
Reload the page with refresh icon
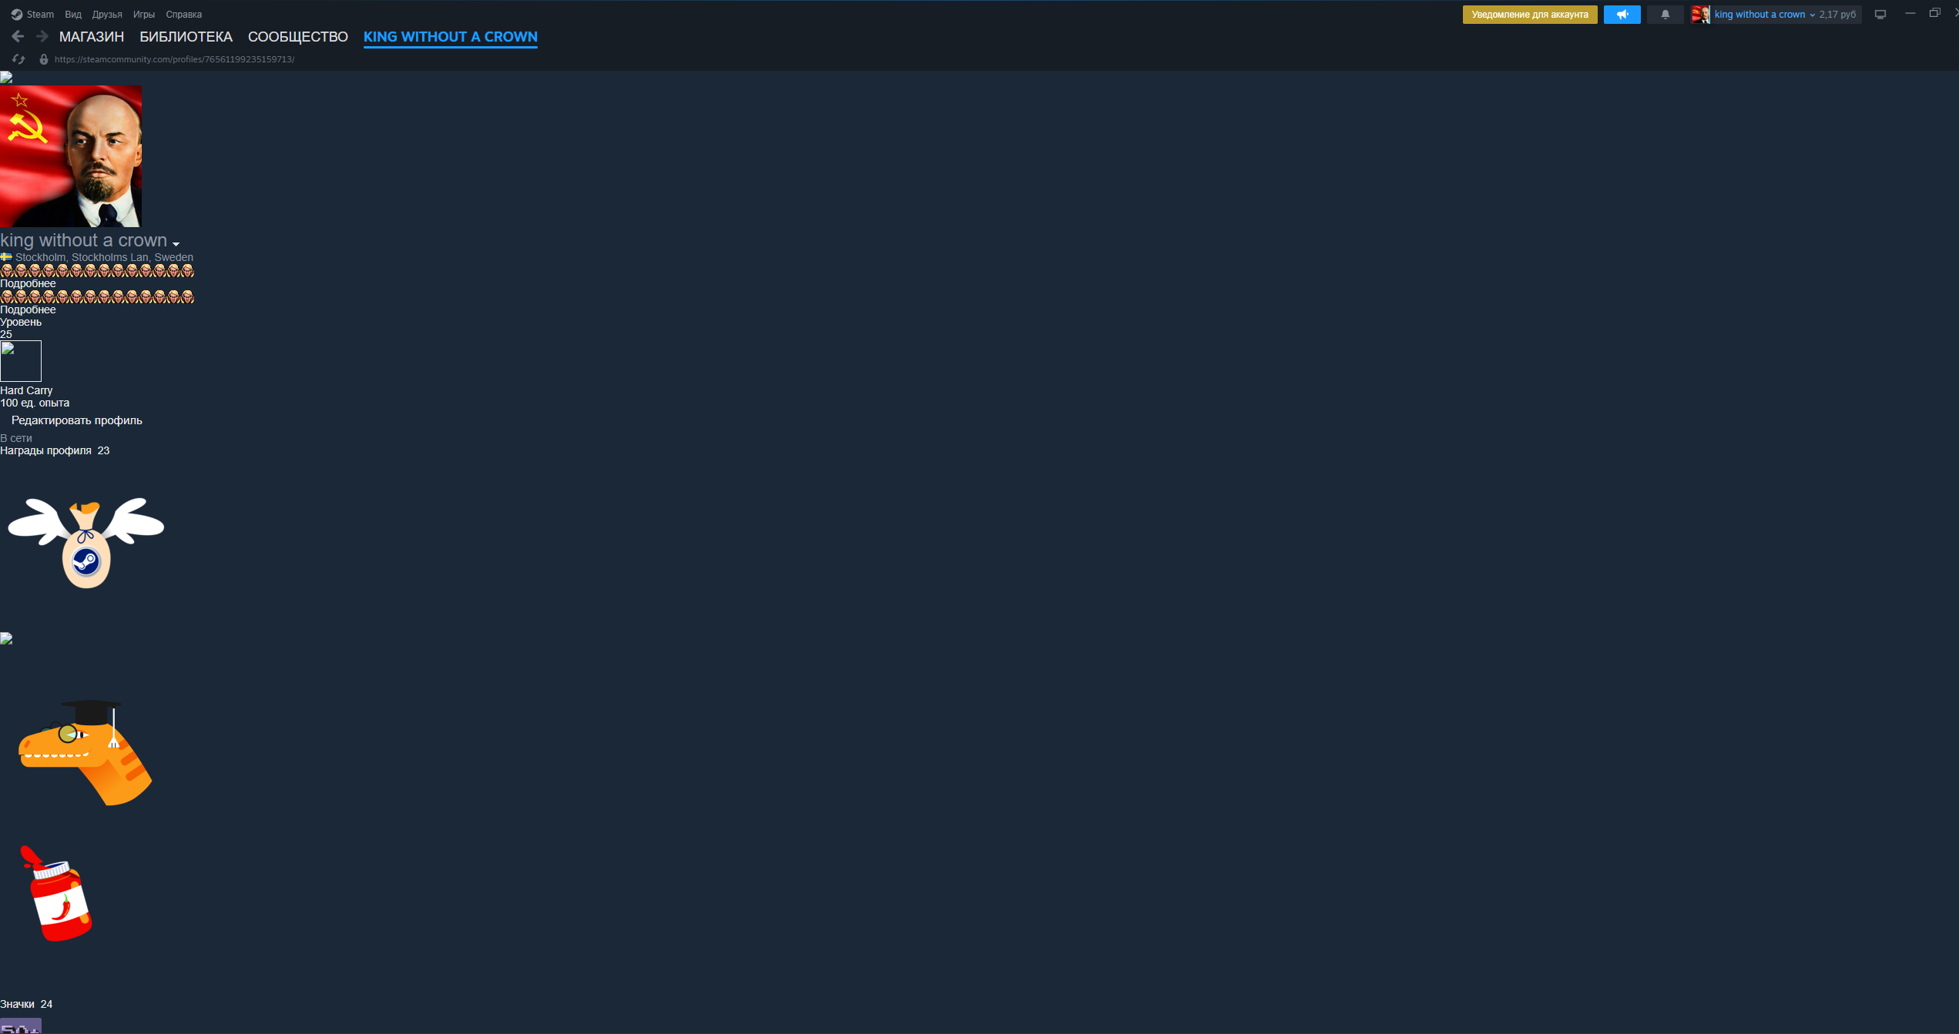(x=18, y=59)
